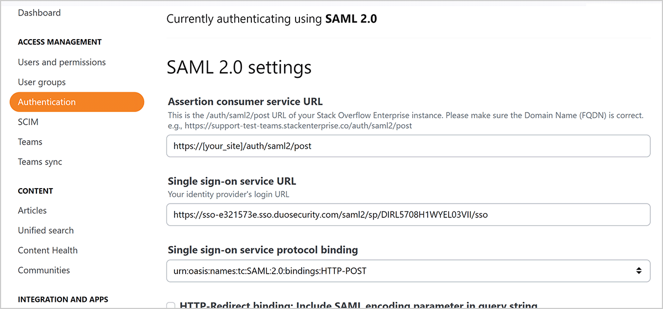Screen dimensions: 663x309
Task: Select Content Health in sidebar
Action: click(48, 250)
